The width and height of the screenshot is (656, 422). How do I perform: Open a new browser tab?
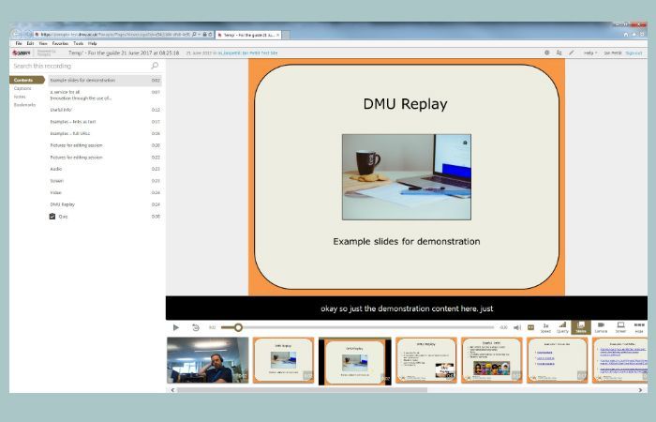click(286, 36)
